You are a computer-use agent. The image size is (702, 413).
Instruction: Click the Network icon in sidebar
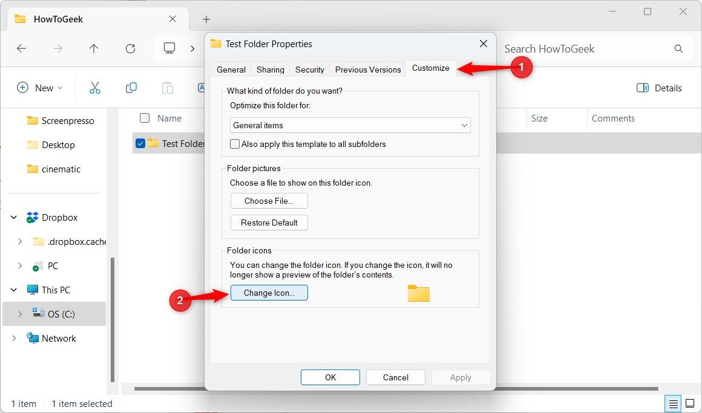pyautogui.click(x=32, y=338)
